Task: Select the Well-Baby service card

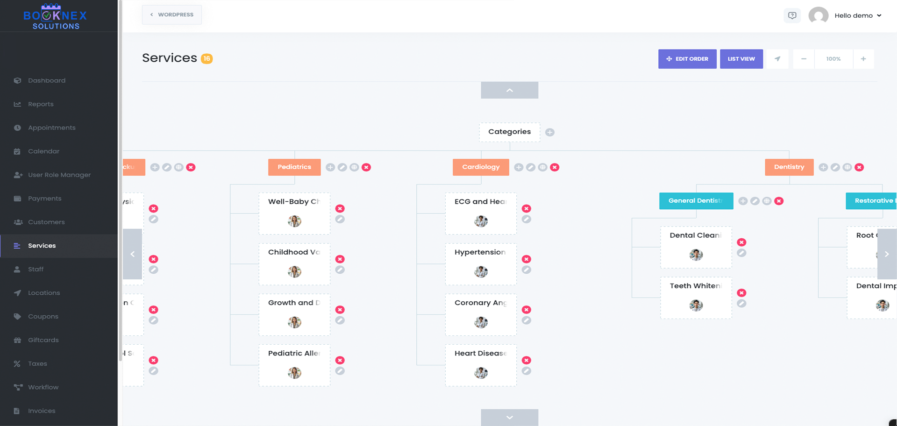Action: 294,213
